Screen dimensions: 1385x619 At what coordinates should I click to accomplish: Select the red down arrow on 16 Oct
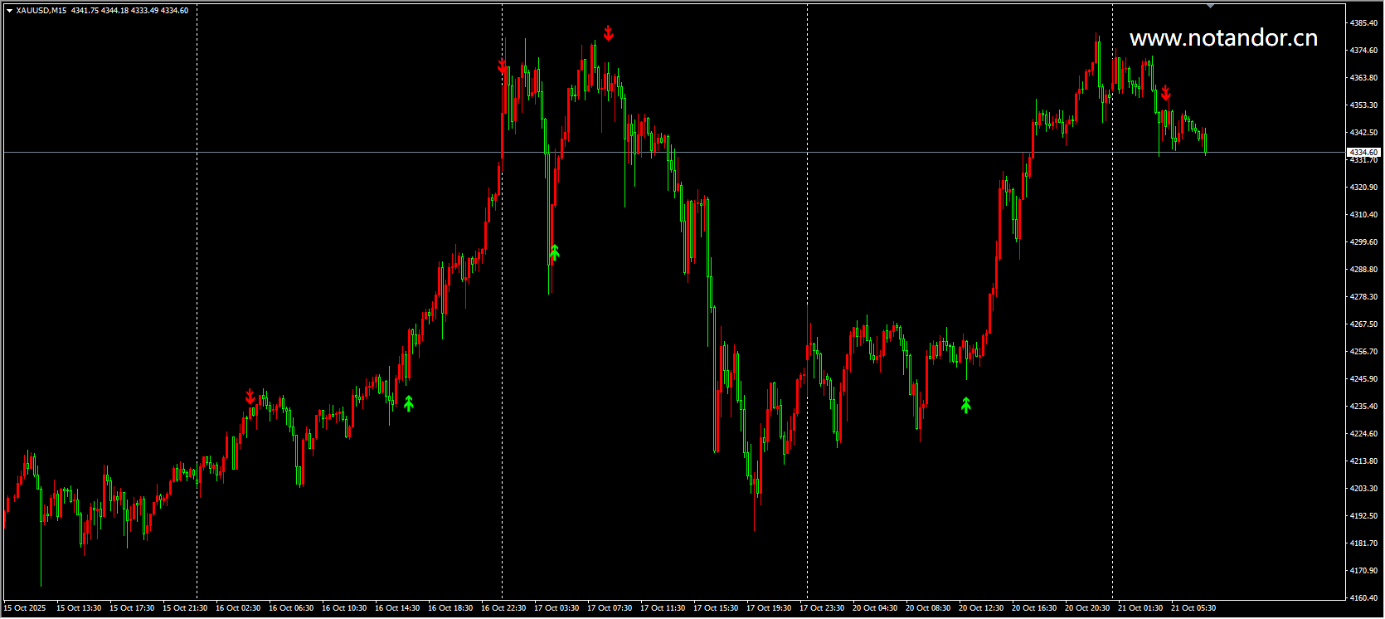click(250, 397)
